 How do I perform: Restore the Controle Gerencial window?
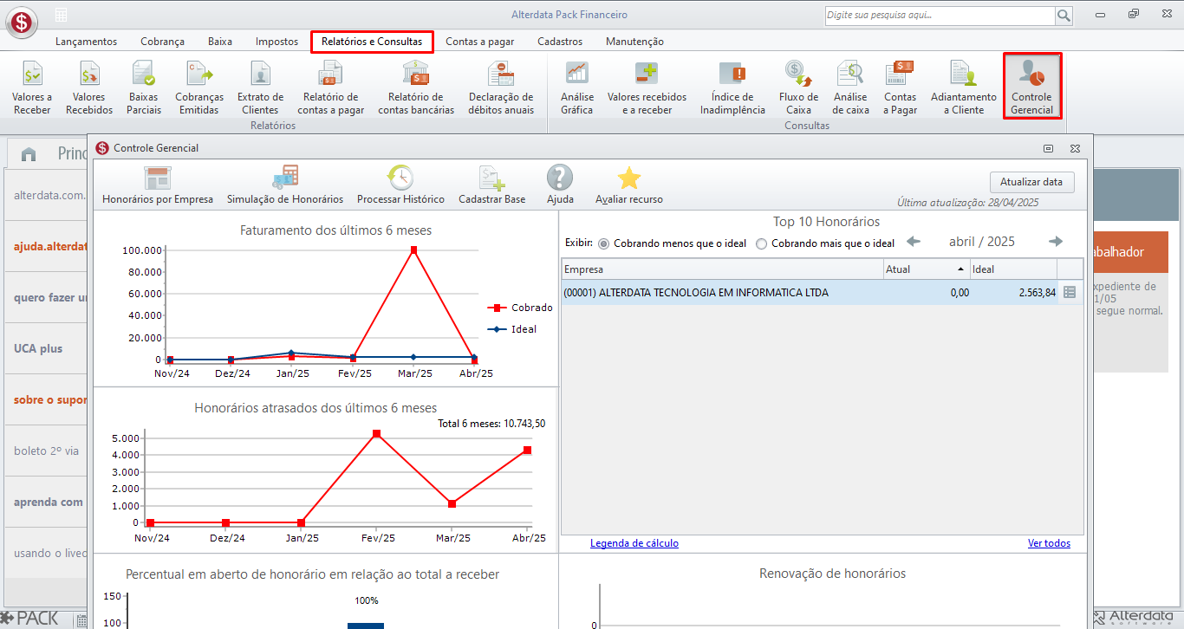pyautogui.click(x=1048, y=148)
